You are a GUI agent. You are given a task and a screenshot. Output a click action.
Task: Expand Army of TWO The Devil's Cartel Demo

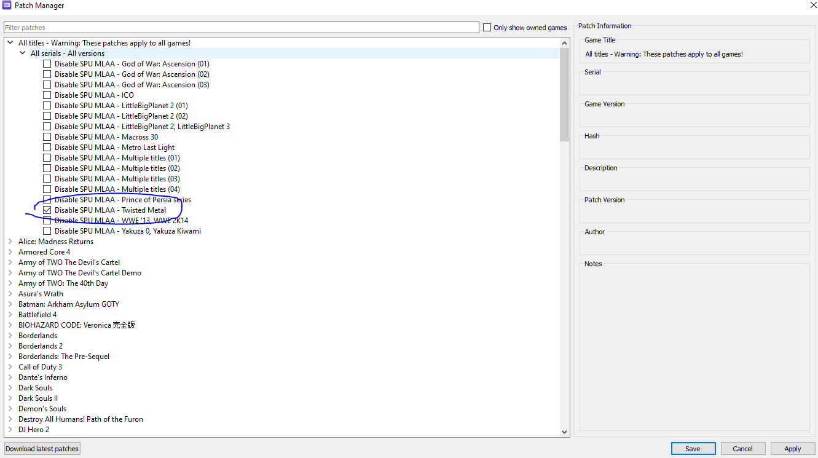[x=10, y=273]
